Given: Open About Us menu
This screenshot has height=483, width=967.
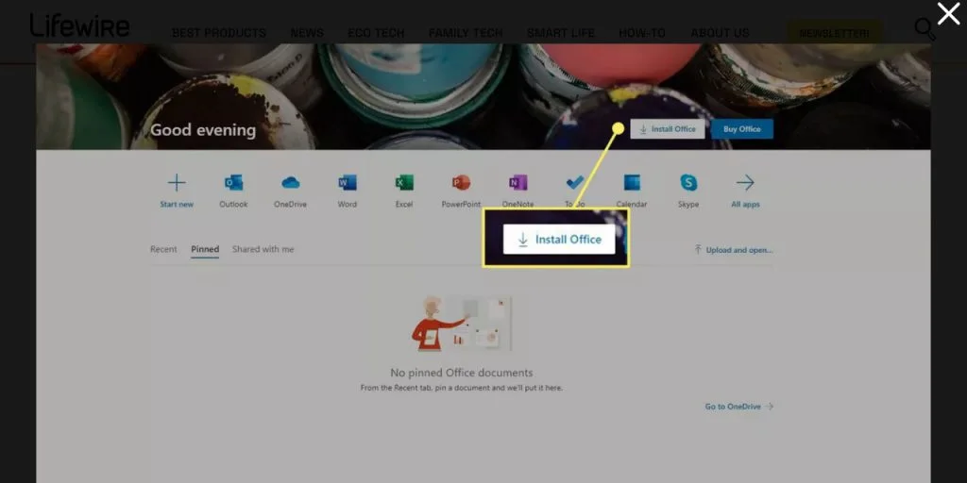Looking at the screenshot, I should click(x=720, y=33).
